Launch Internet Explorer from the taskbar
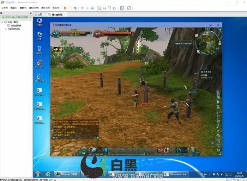This screenshot has width=247, height=181. coord(48,174)
